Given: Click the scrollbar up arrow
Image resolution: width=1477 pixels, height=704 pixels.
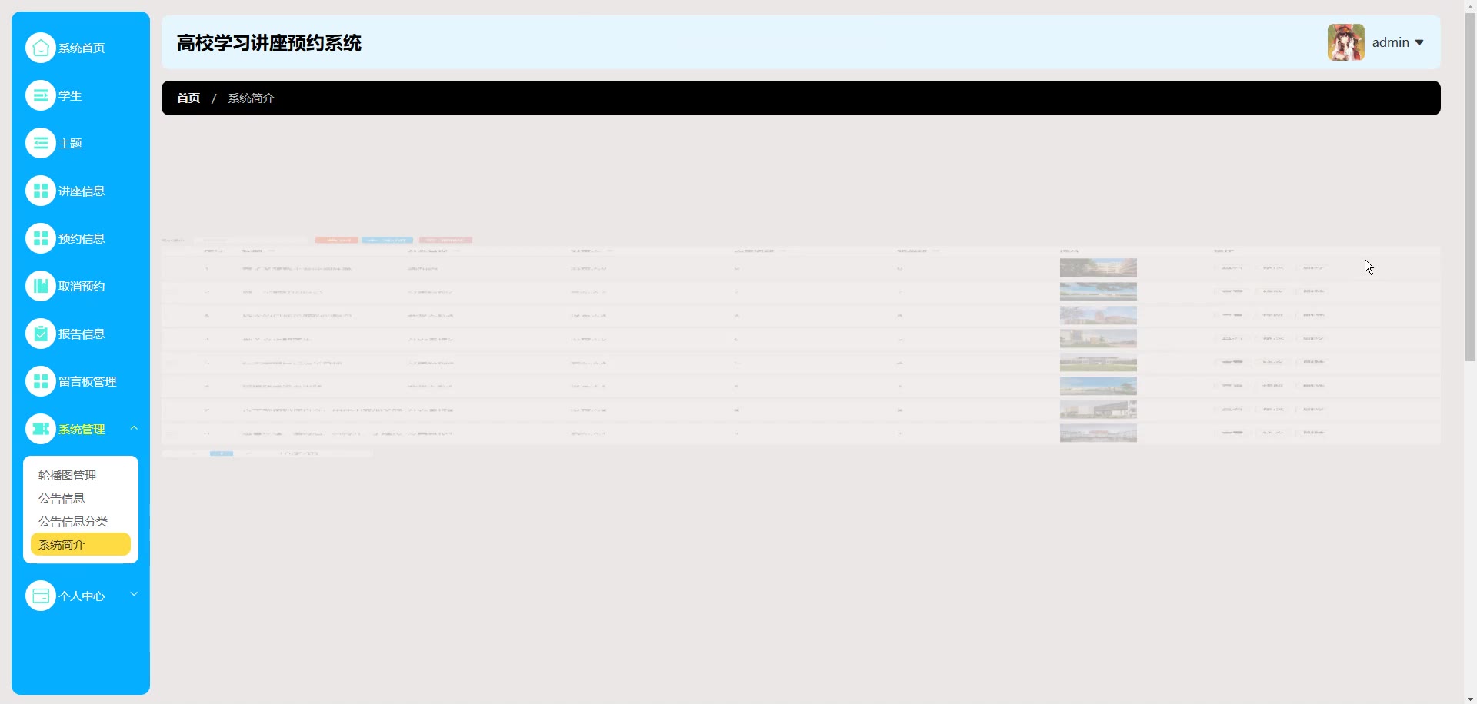Looking at the screenshot, I should 1470,6.
